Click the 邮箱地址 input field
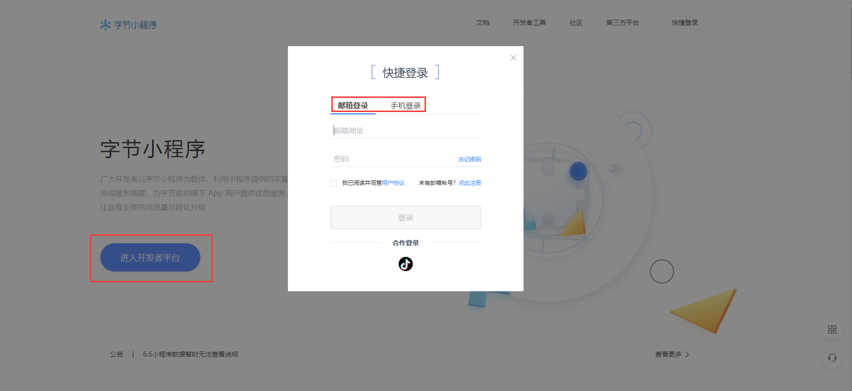The height and width of the screenshot is (391, 852). [x=406, y=130]
